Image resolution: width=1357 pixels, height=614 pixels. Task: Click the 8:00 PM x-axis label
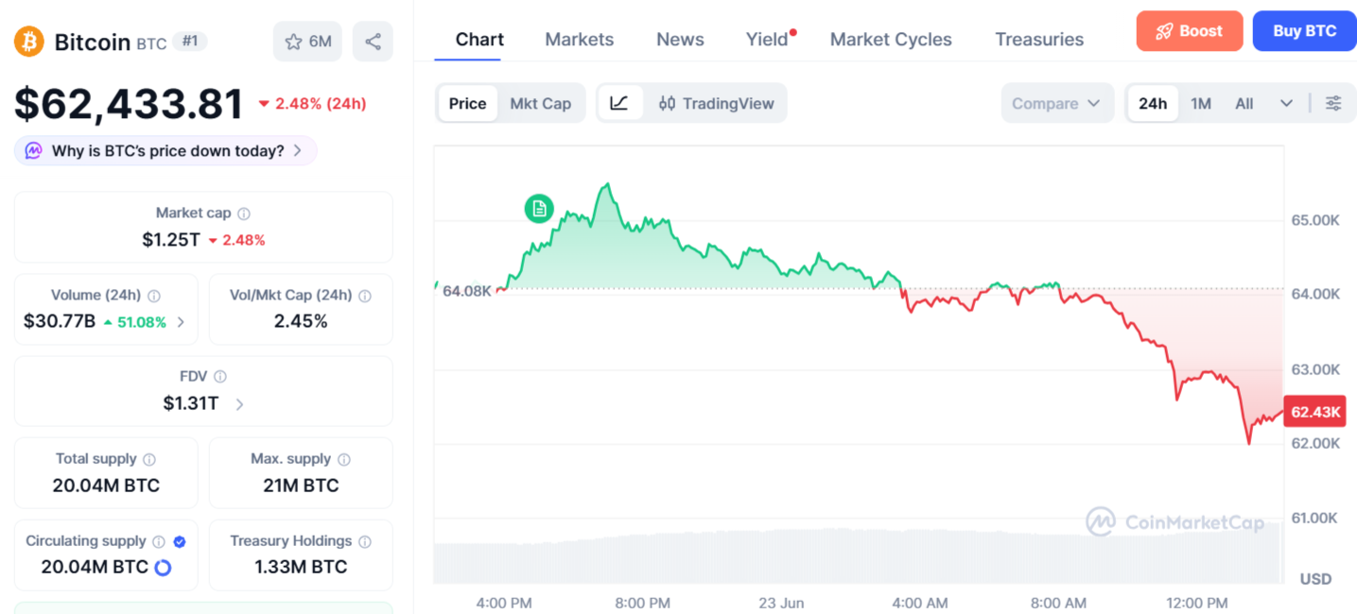(642, 603)
